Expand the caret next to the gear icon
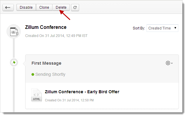 (172, 63)
